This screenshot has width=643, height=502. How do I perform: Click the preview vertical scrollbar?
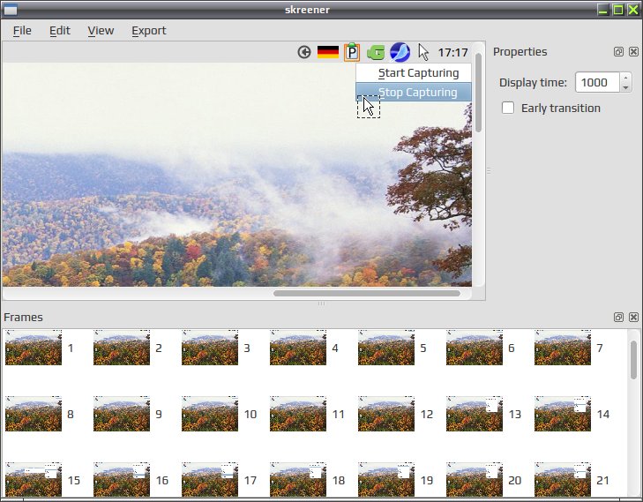pos(478,93)
